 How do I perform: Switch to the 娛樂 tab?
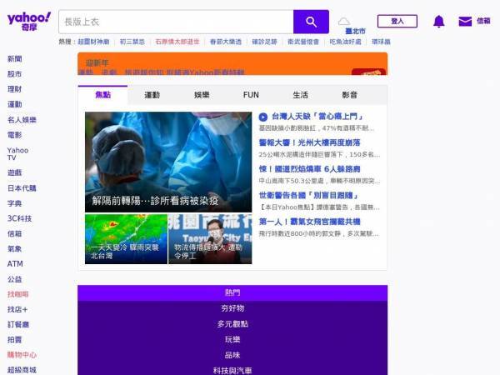pos(202,95)
